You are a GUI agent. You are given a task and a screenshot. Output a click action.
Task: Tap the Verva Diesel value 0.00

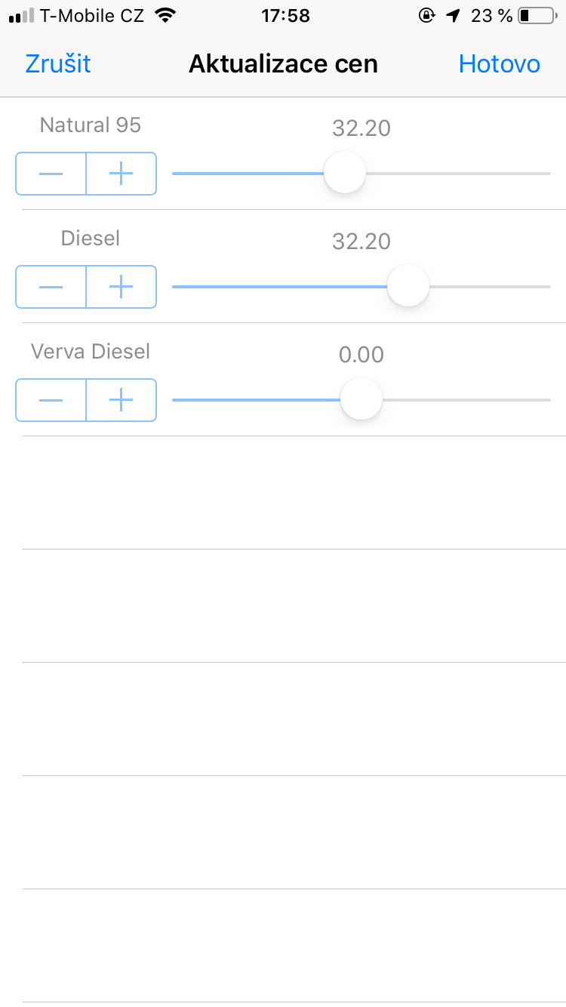361,355
